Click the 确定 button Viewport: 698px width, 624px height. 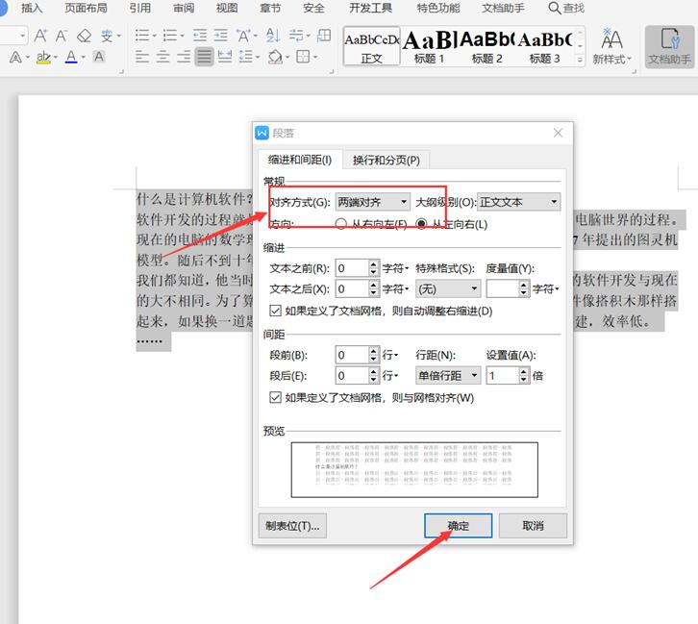pyautogui.click(x=458, y=526)
